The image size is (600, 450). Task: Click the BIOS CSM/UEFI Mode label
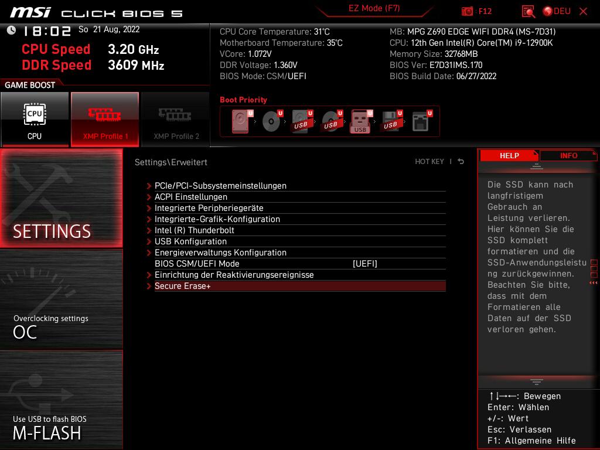point(197,264)
